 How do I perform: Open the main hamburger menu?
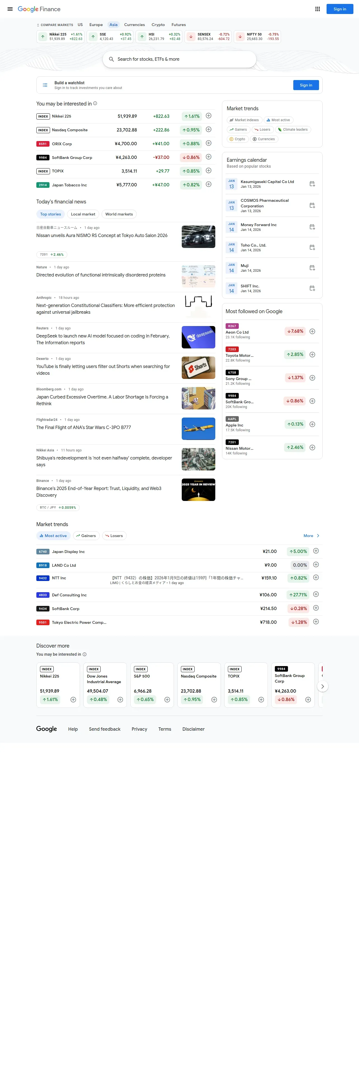click(10, 9)
